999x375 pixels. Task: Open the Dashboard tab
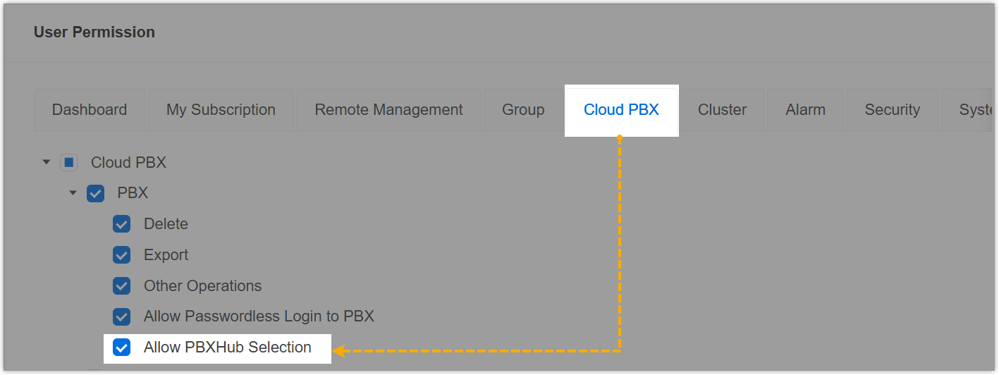(x=90, y=110)
